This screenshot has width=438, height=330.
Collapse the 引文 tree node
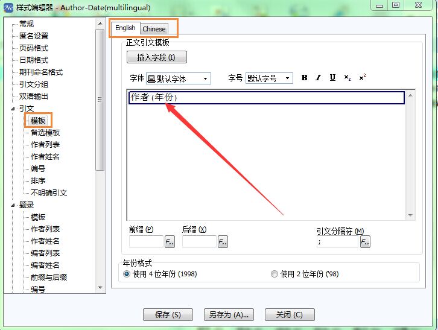point(13,109)
